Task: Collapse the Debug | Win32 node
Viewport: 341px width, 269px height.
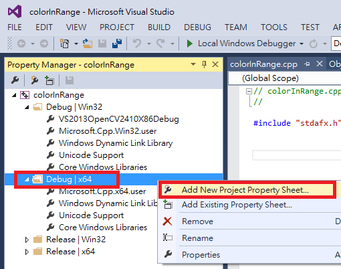Action: (27, 107)
